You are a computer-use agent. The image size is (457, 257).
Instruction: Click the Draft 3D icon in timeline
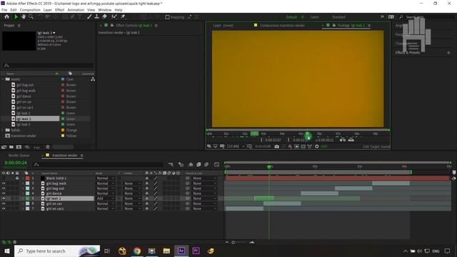pyautogui.click(x=181, y=165)
